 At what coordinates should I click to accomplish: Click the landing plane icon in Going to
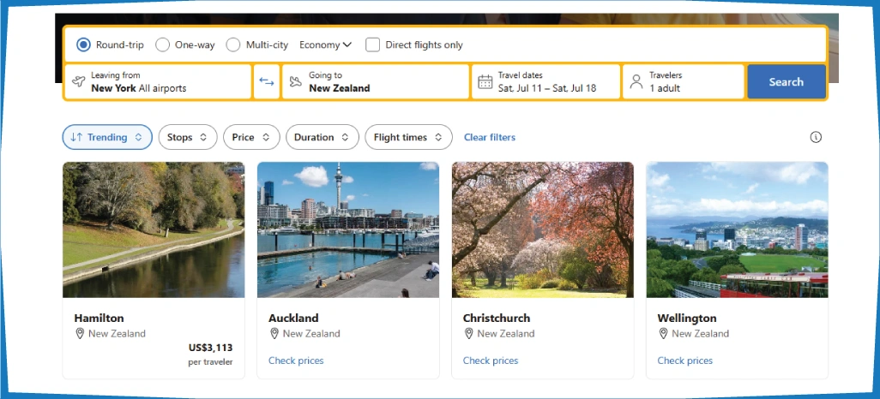[x=296, y=82]
